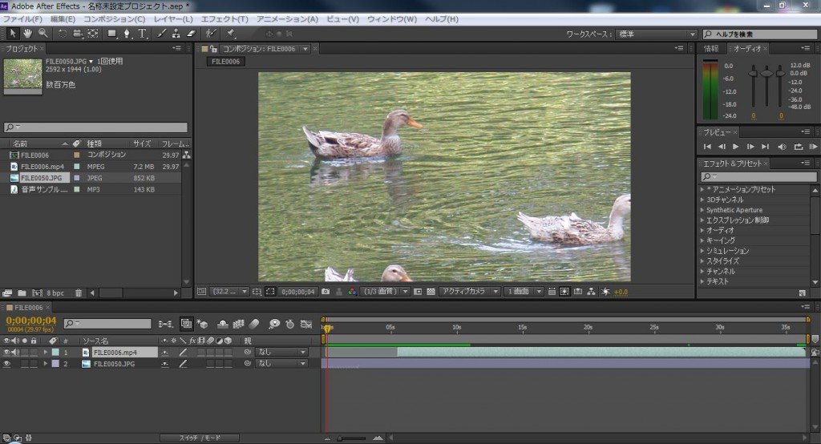Delete selected project item with trash icon

[x=78, y=293]
